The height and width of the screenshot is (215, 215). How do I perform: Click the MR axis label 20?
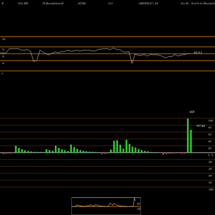click(210, 148)
